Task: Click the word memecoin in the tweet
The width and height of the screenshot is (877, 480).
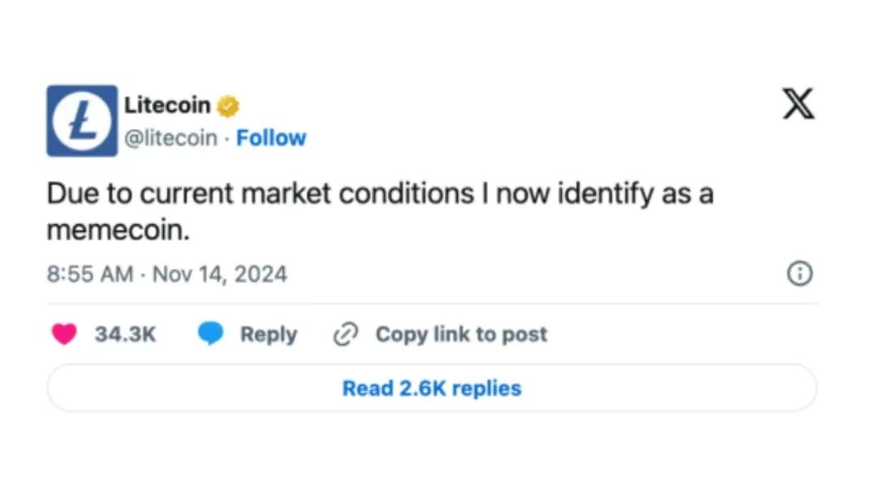Action: click(x=117, y=231)
